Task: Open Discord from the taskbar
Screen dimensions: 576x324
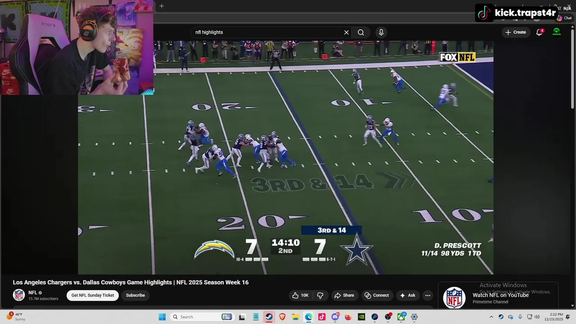Action: pos(335,317)
